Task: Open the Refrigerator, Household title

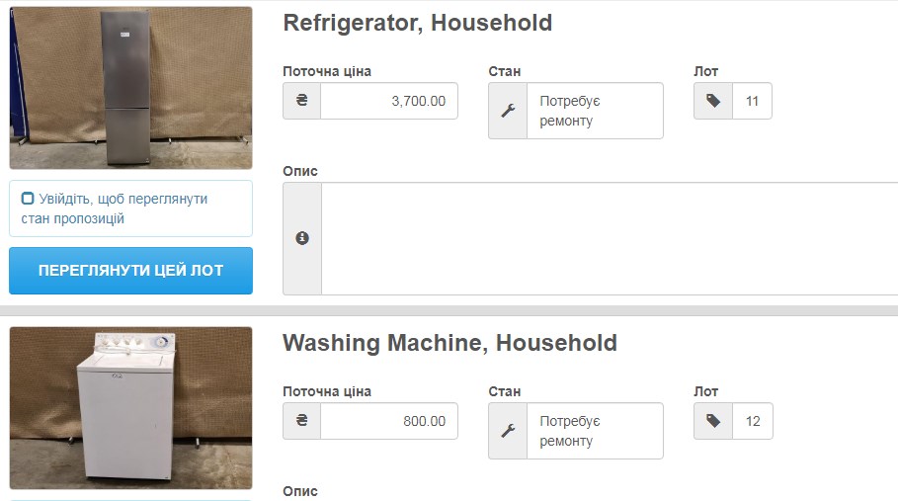Action: [417, 23]
